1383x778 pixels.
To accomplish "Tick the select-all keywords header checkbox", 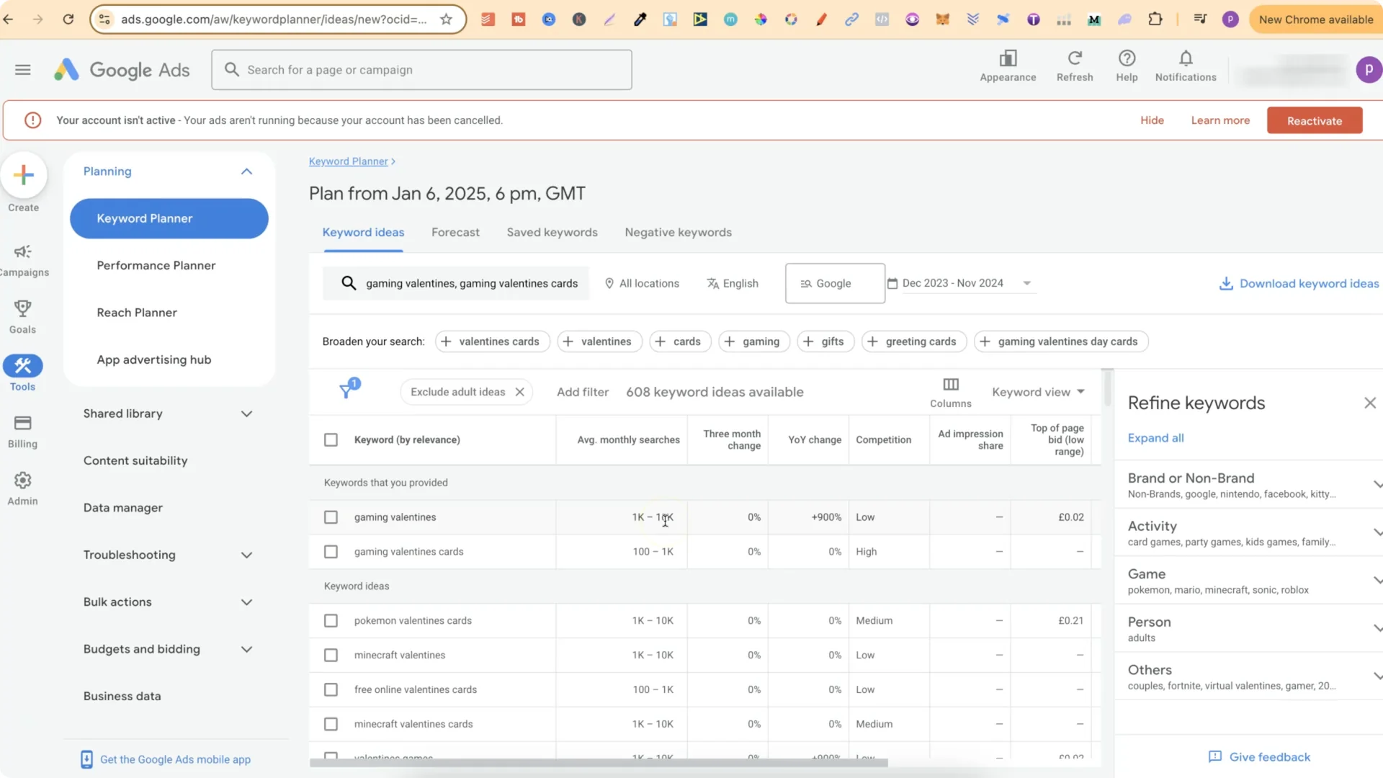I will click(331, 440).
